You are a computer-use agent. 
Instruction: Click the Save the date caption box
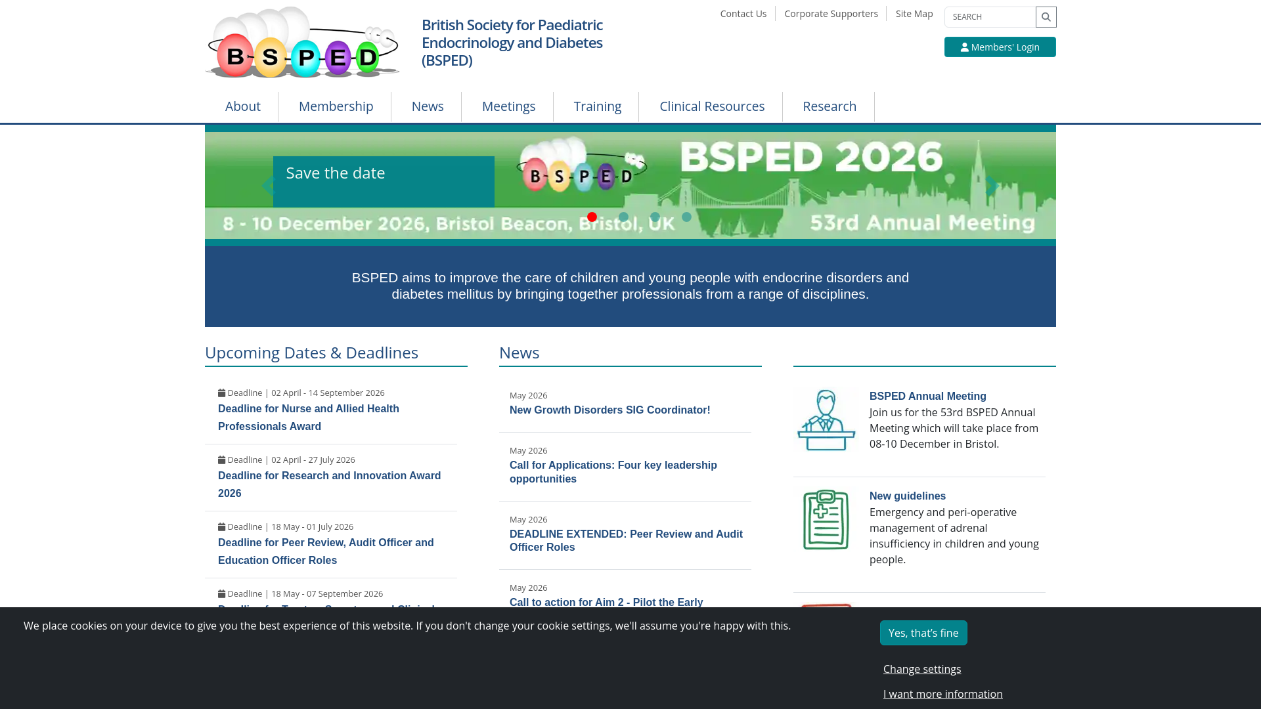tap(384, 182)
